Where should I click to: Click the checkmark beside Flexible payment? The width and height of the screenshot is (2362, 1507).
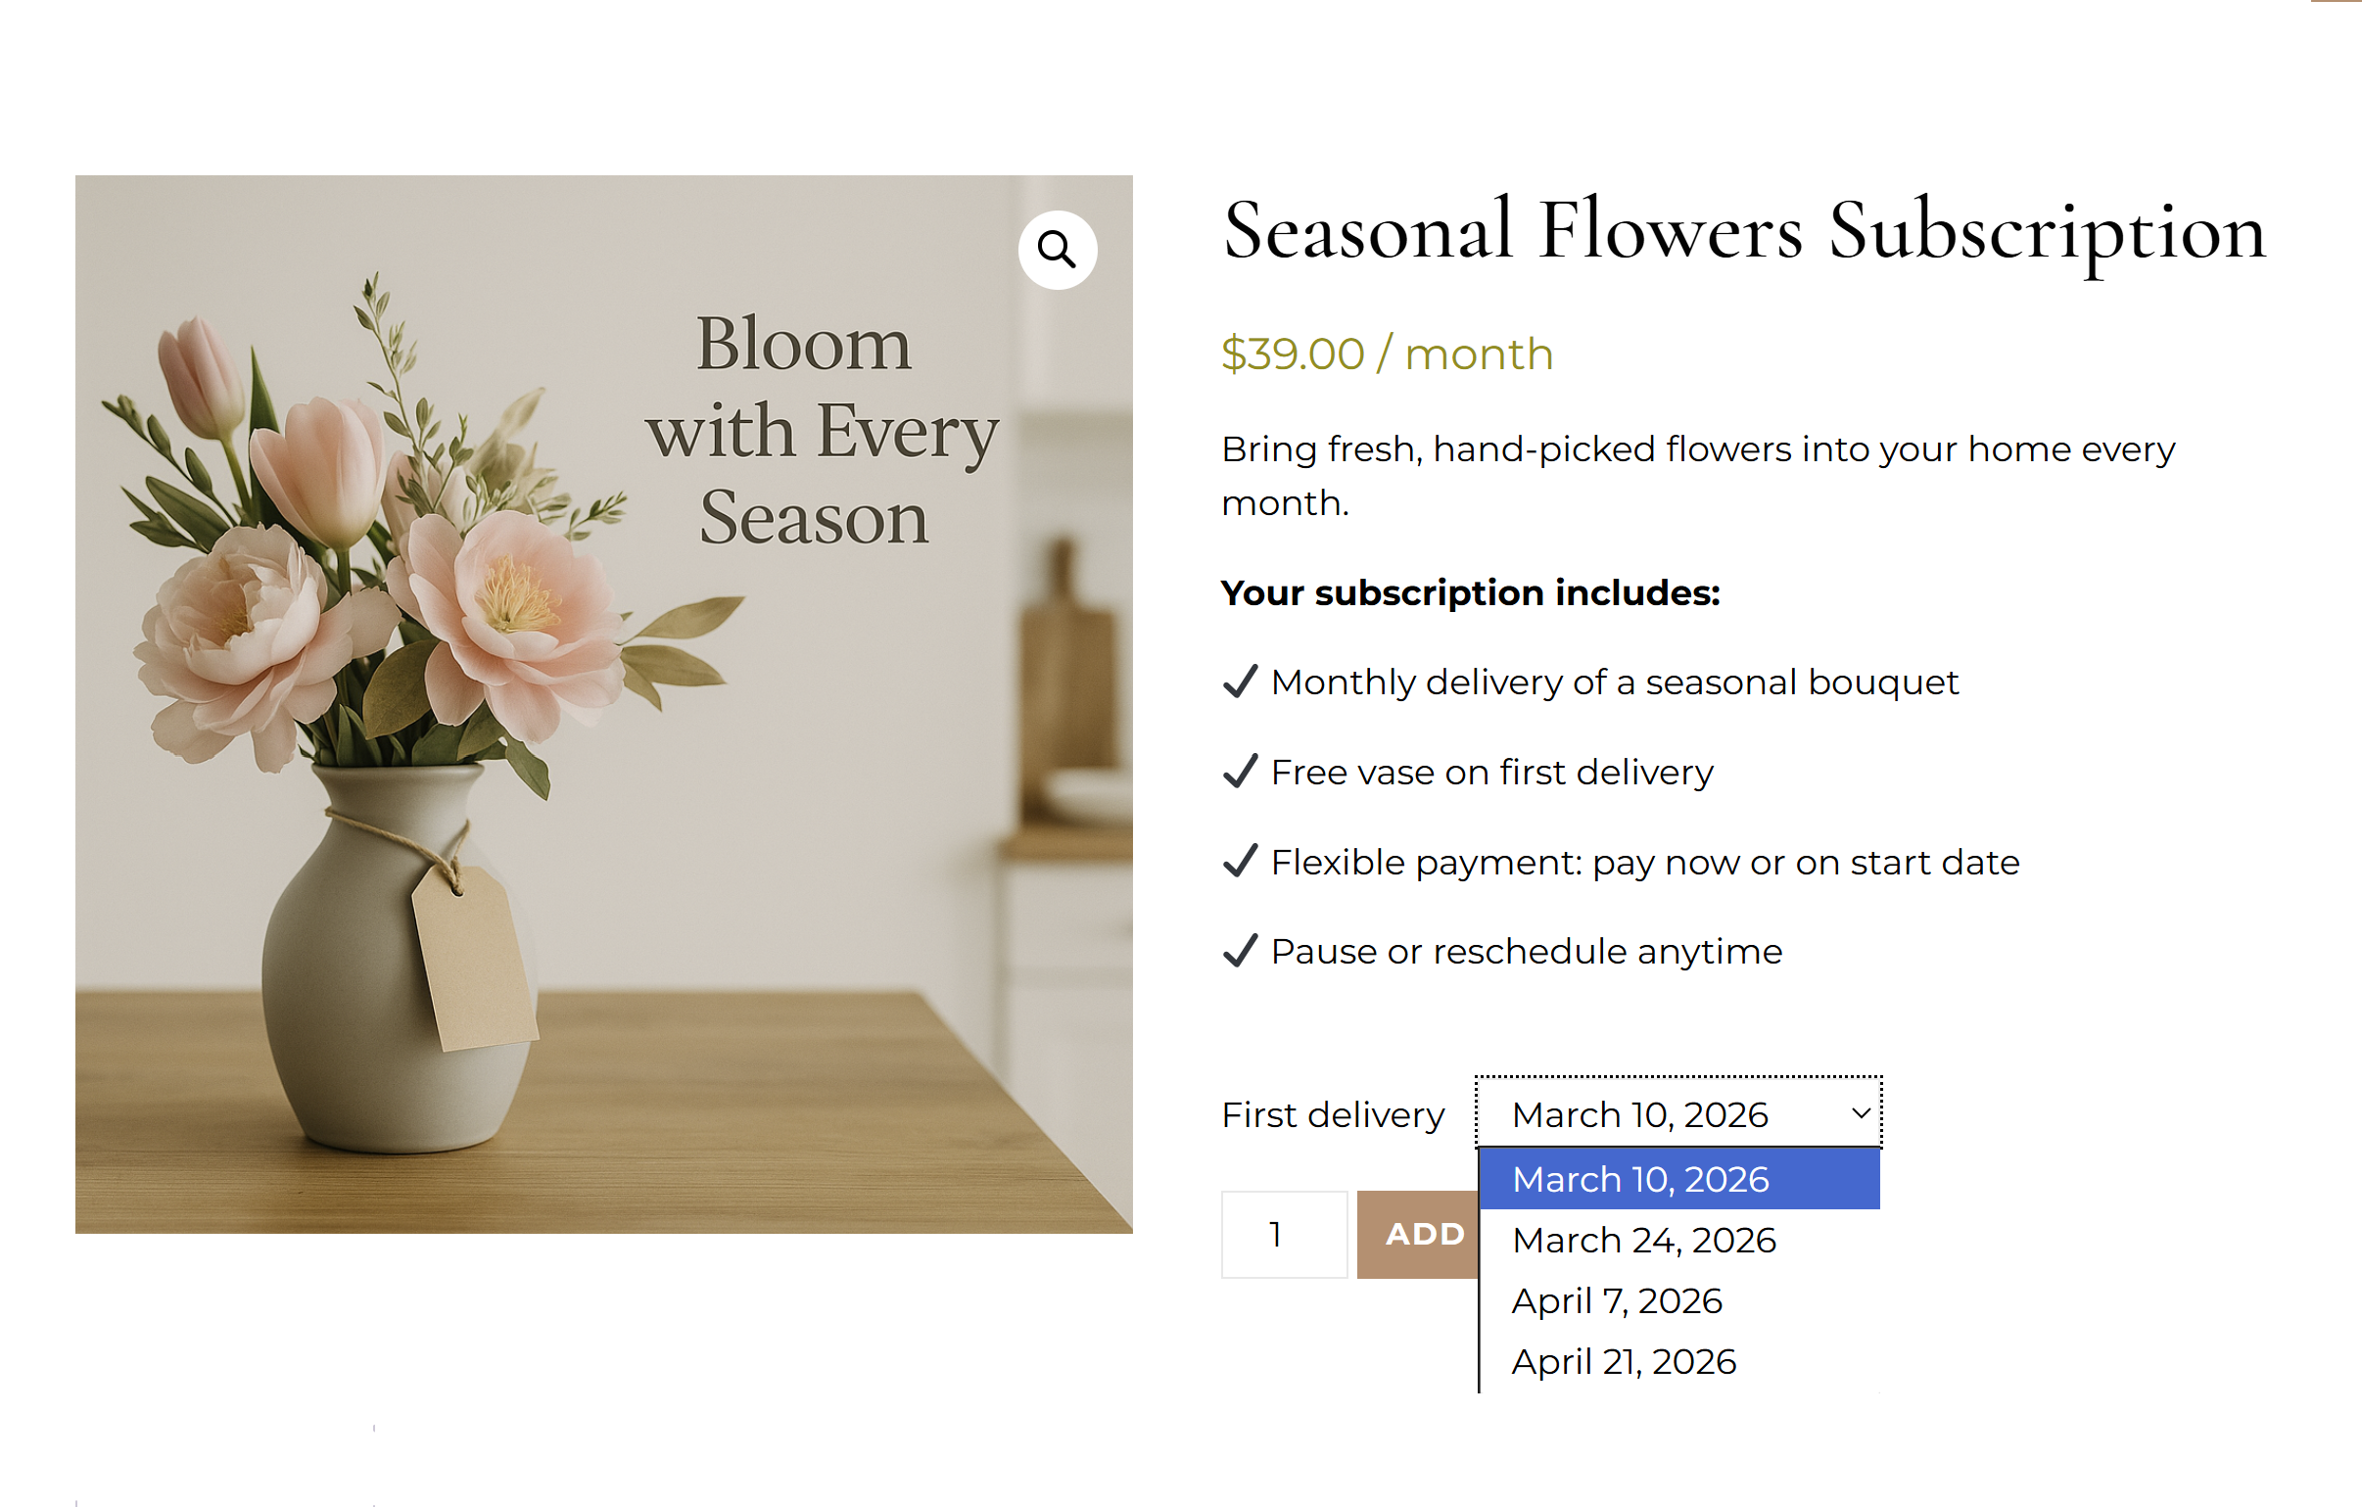(x=1240, y=862)
